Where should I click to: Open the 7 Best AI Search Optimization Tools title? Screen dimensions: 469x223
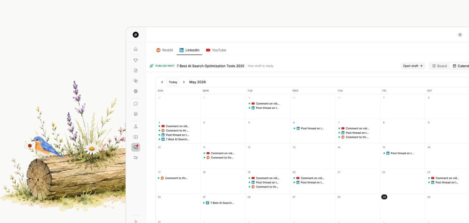point(210,66)
